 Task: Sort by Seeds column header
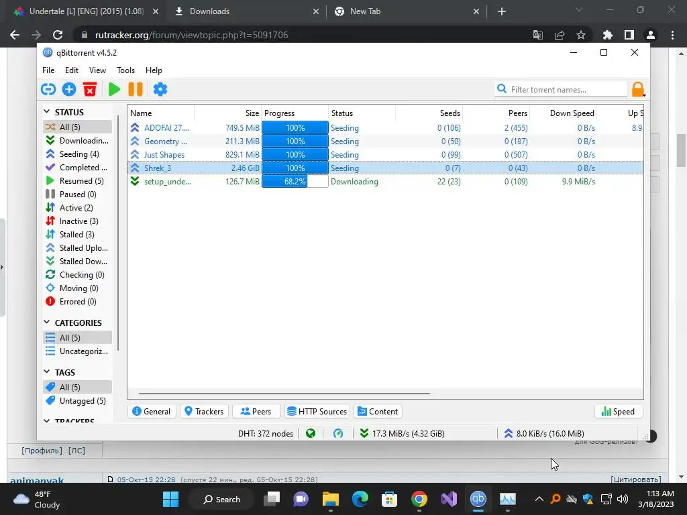[429, 113]
